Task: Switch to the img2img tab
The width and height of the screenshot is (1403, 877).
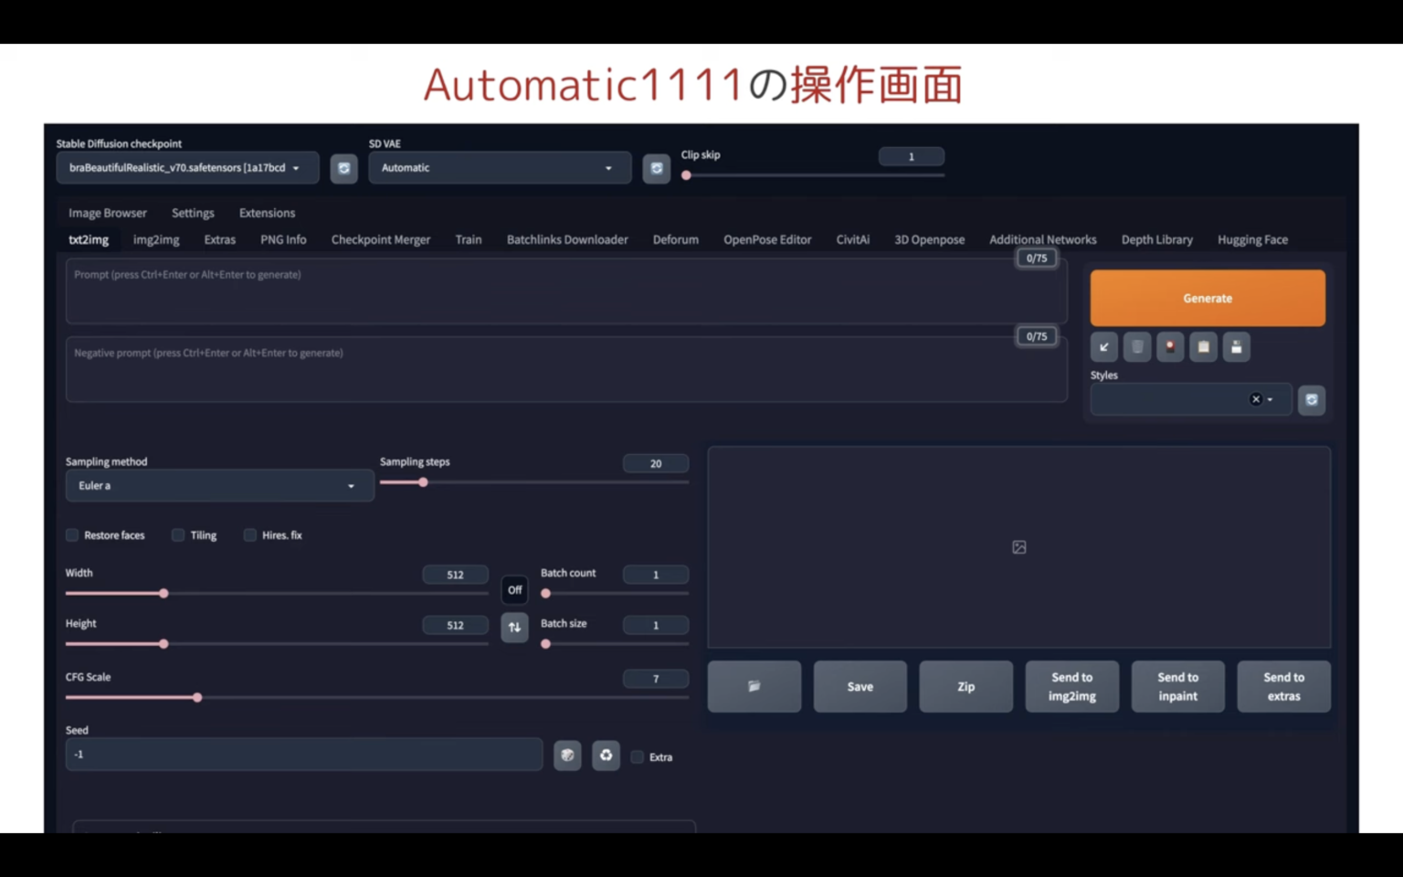Action: click(155, 239)
